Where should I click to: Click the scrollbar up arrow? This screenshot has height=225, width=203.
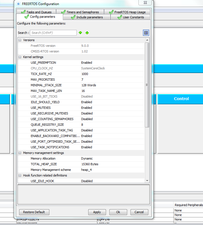147,40
